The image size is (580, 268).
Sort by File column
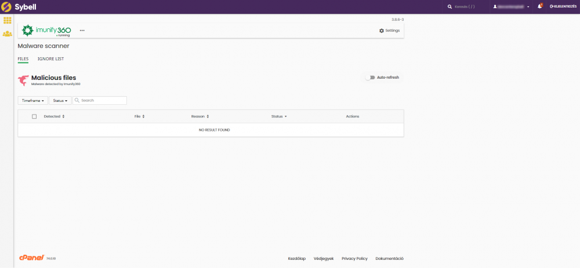coord(139,116)
